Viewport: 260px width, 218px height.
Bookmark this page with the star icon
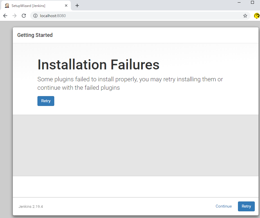[x=245, y=16]
